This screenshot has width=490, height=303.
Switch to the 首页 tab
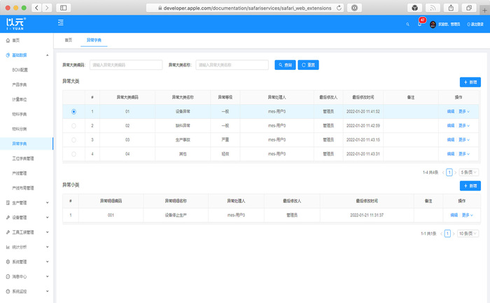coord(68,41)
